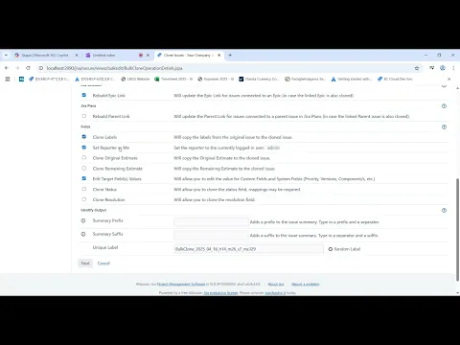Bookmark this page with the star icon
460x345 pixels.
pos(417,68)
